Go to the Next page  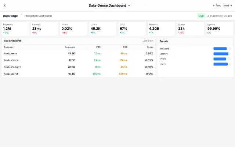point(228,6)
